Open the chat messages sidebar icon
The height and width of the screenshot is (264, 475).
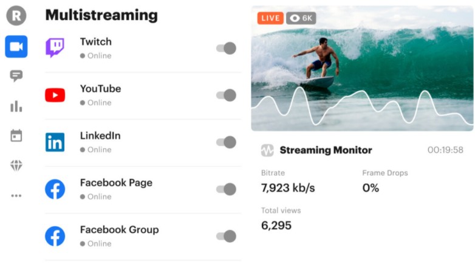pos(16,76)
